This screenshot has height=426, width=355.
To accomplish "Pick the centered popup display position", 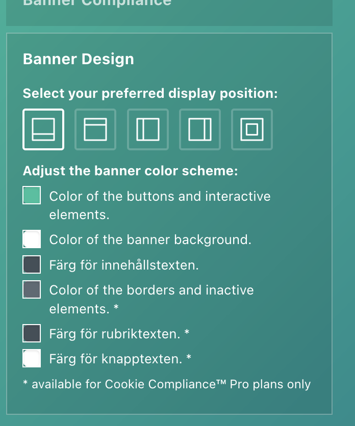I will tap(252, 129).
